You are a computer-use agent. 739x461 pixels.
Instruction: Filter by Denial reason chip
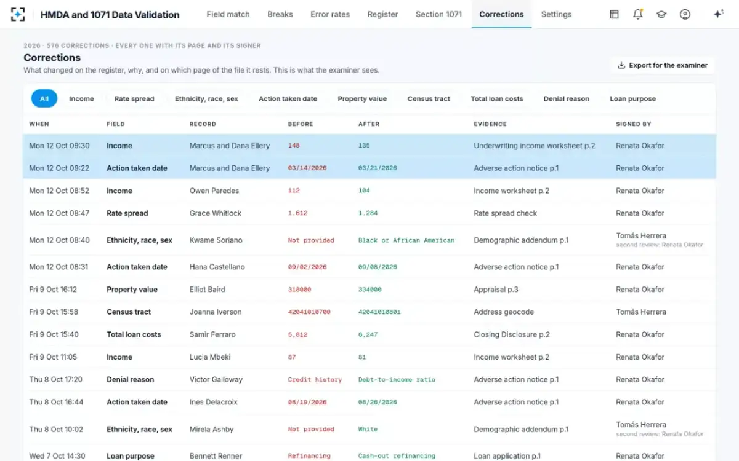567,98
